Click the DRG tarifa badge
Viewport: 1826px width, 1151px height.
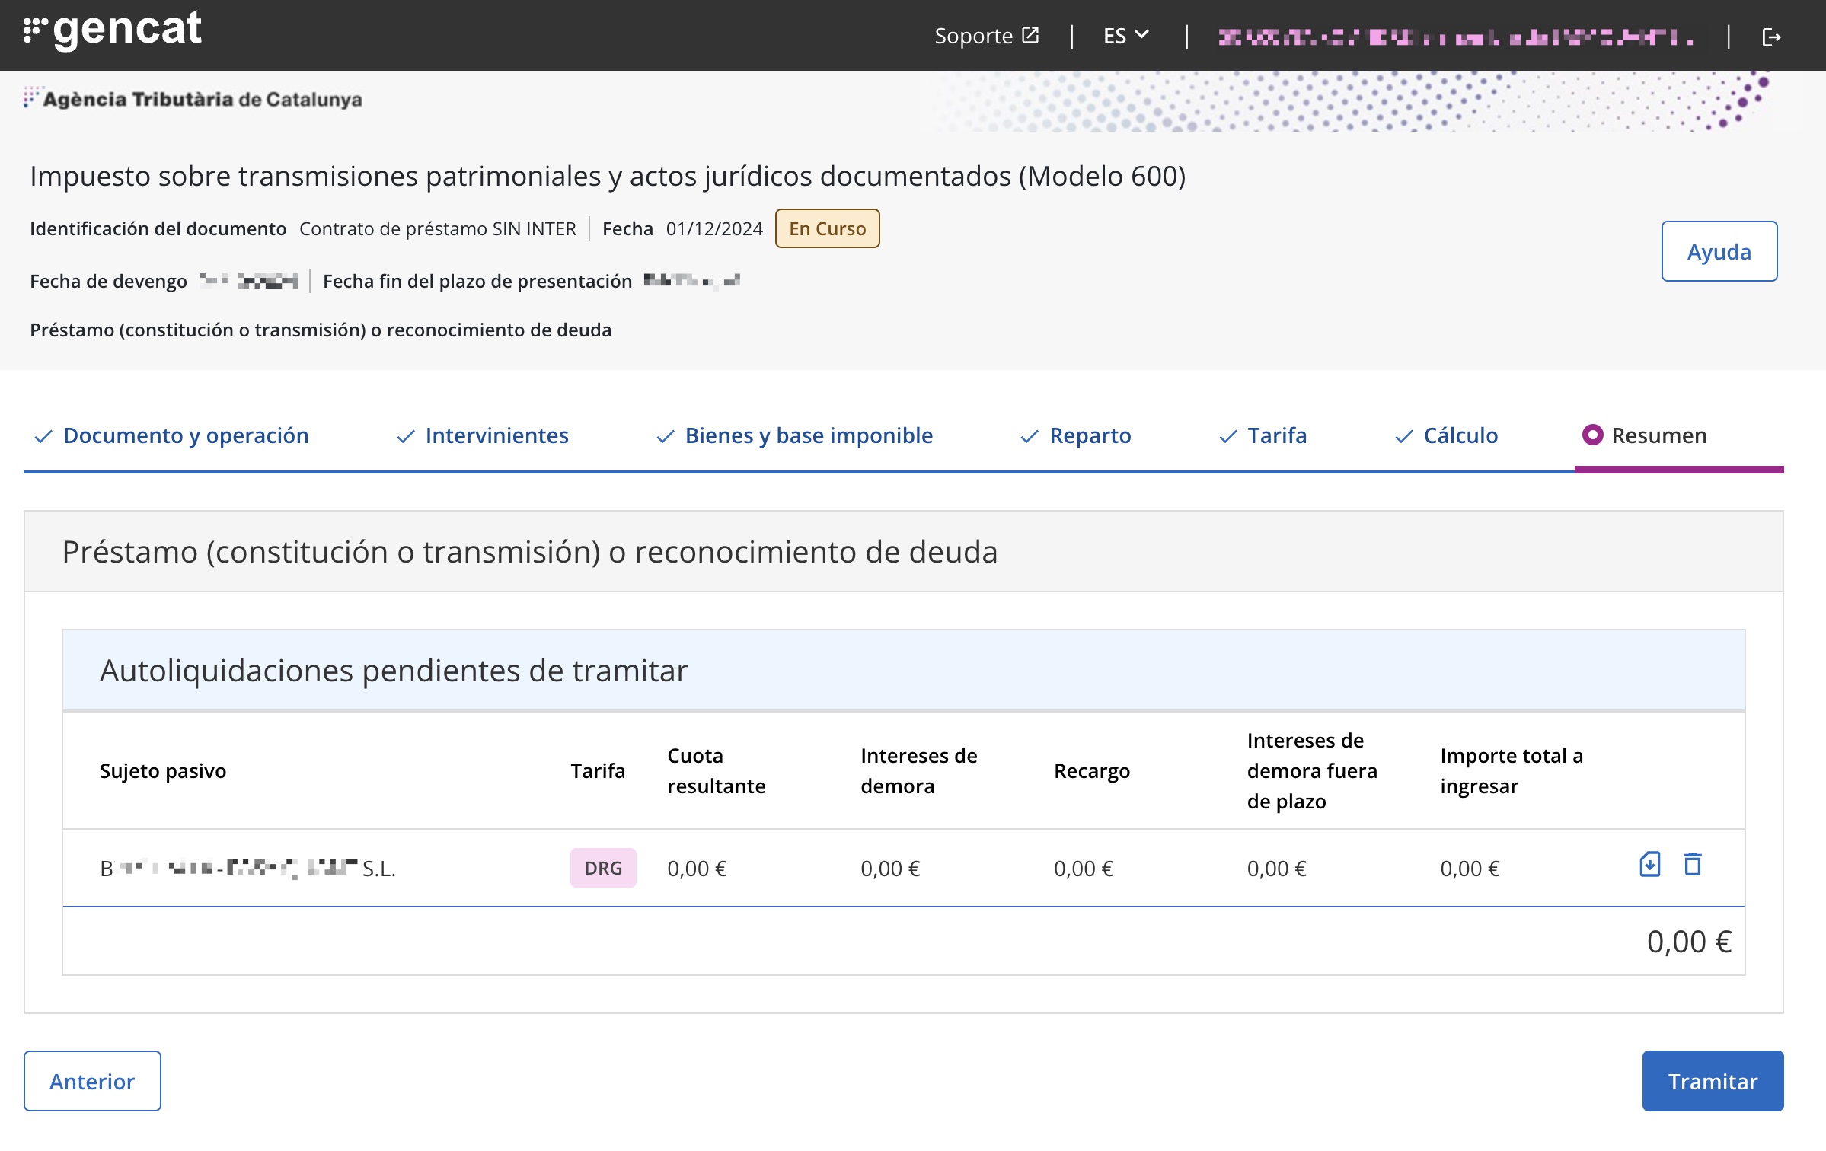[603, 868]
